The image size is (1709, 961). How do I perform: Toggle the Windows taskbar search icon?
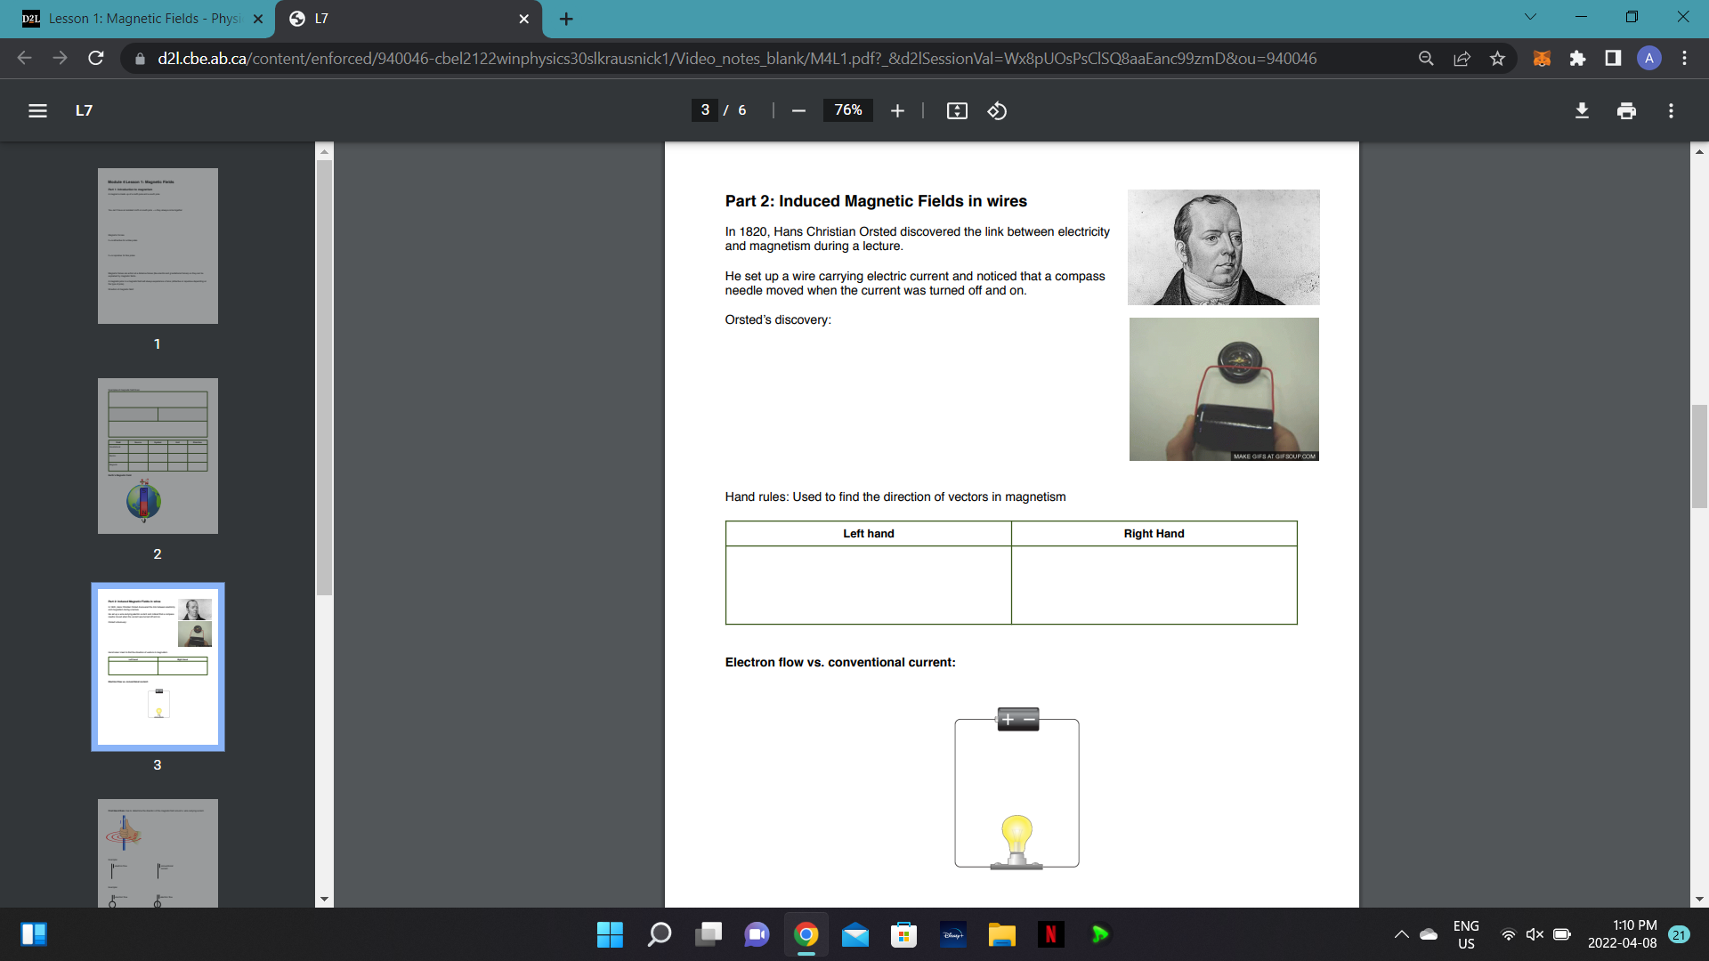659,934
